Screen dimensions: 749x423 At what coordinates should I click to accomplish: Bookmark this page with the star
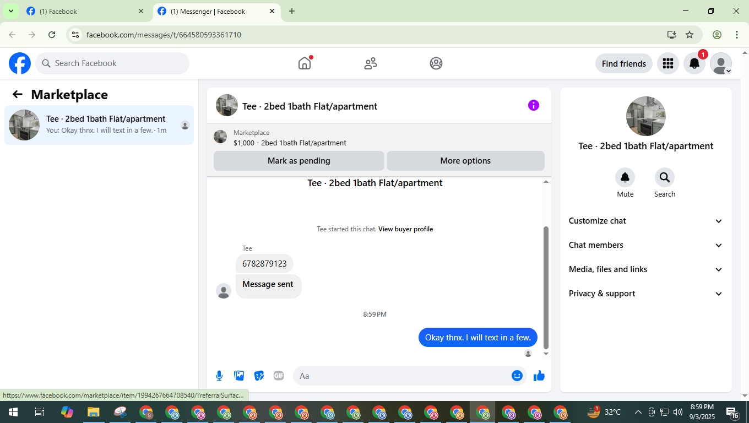click(x=690, y=35)
